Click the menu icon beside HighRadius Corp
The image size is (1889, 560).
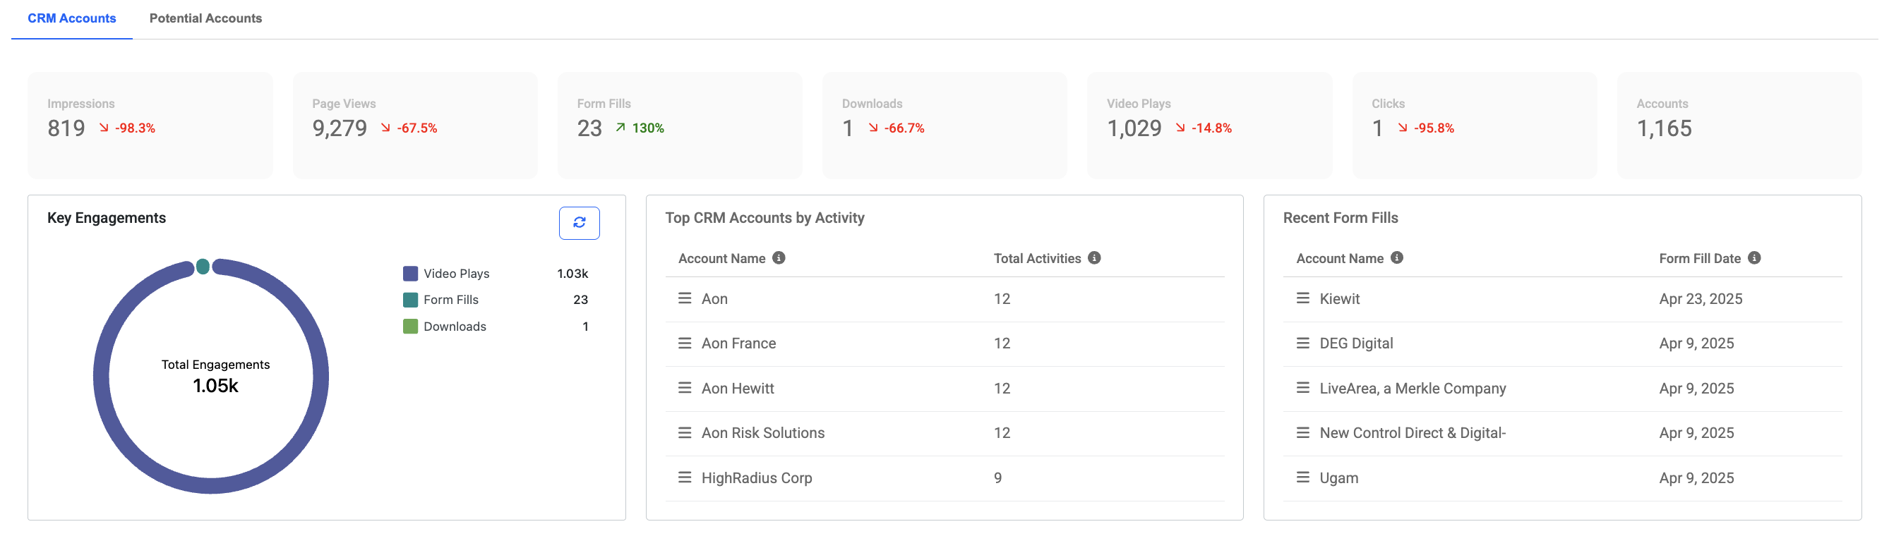coord(684,478)
